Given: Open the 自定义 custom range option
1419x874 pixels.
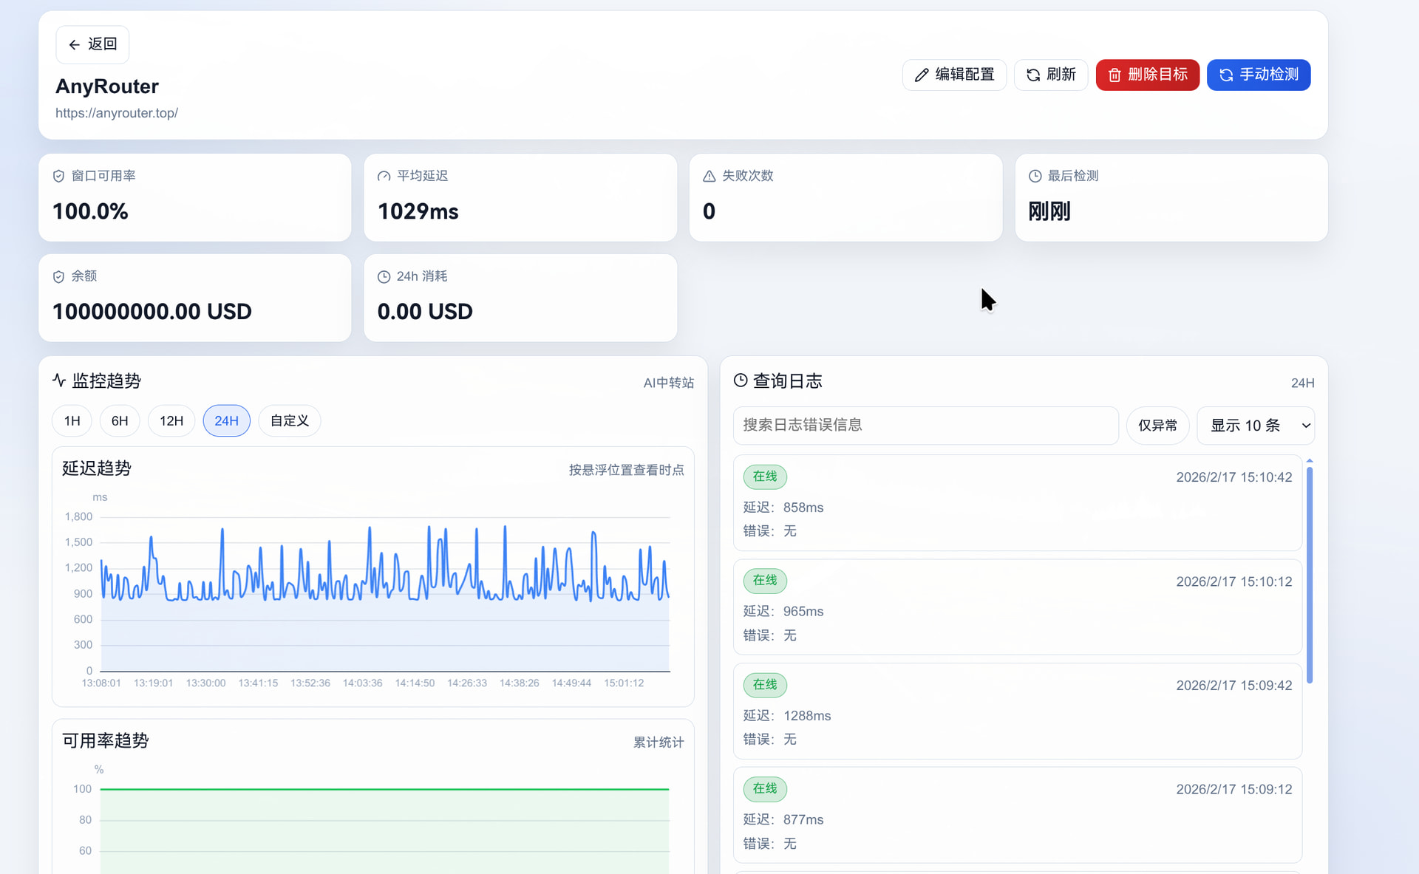Looking at the screenshot, I should (289, 421).
